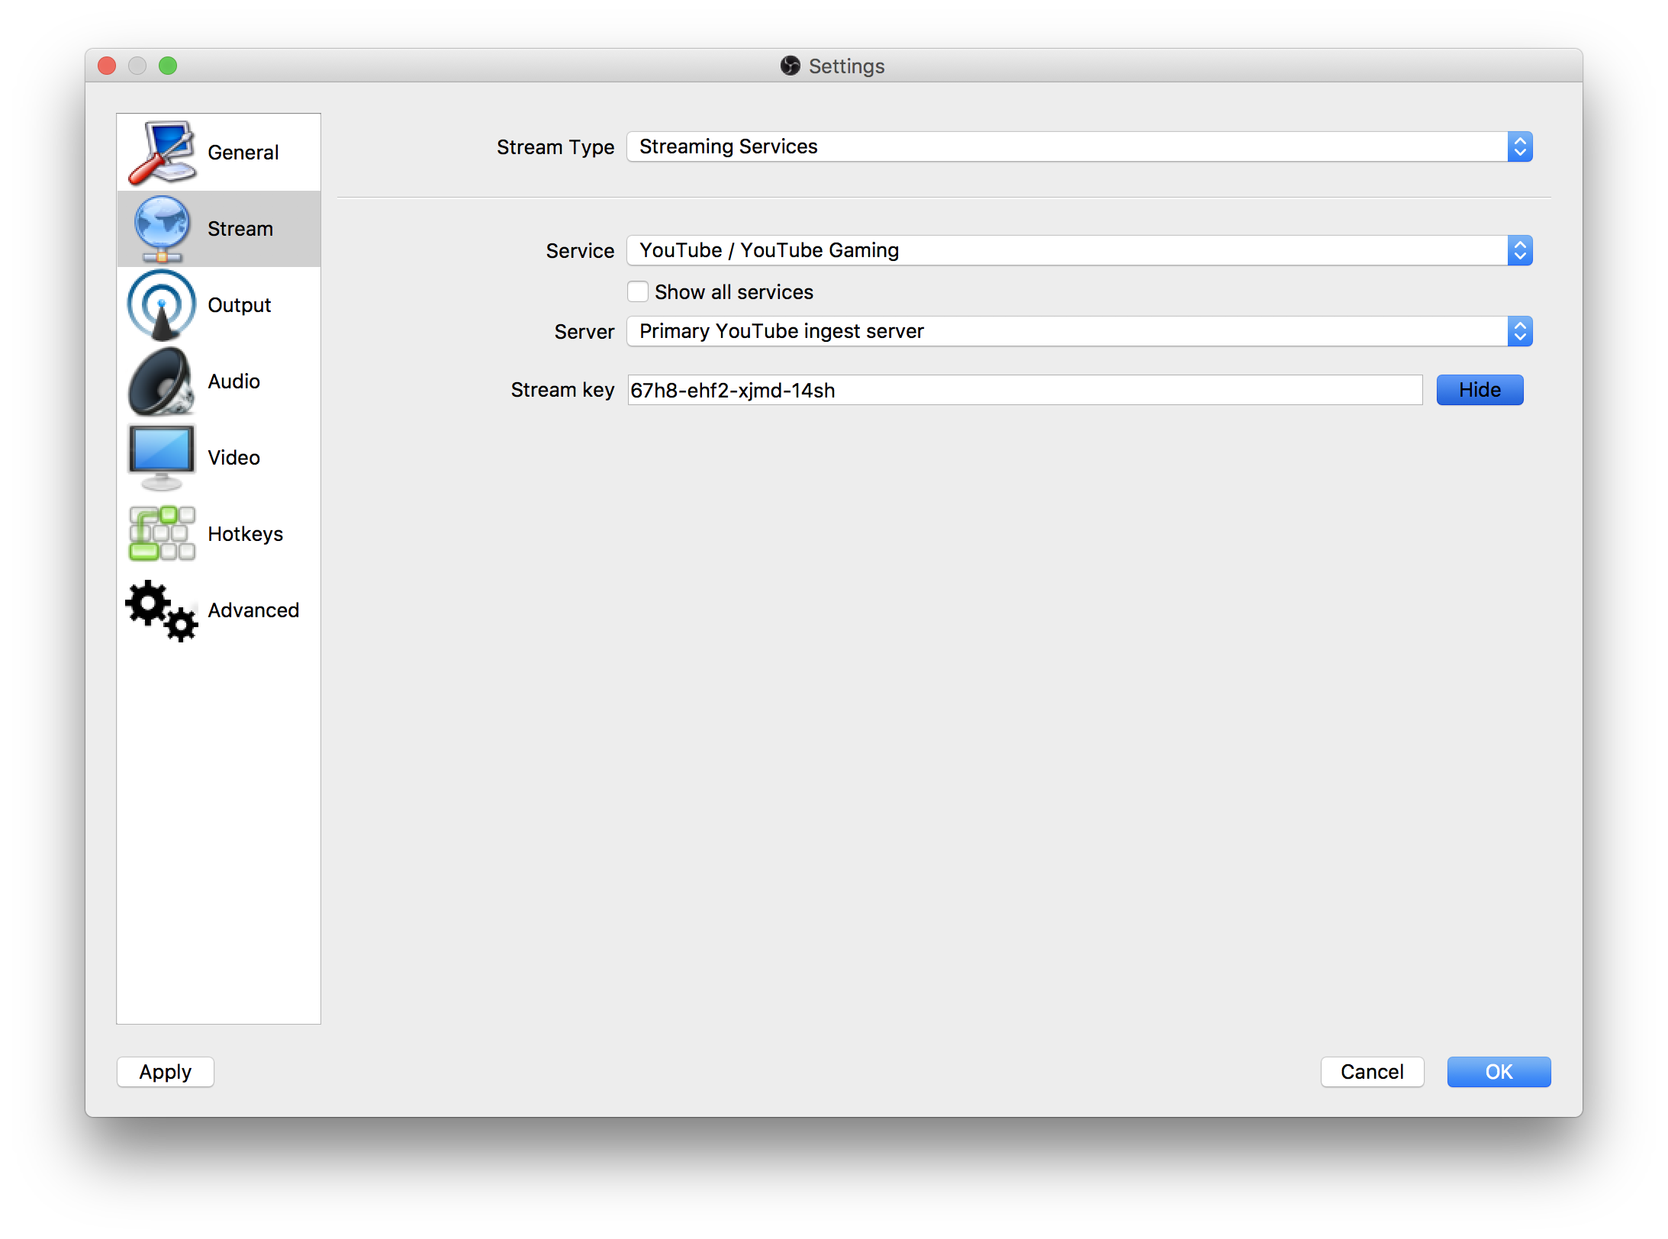The image size is (1668, 1239).
Task: Toggle Show all services checkbox
Action: (x=638, y=291)
